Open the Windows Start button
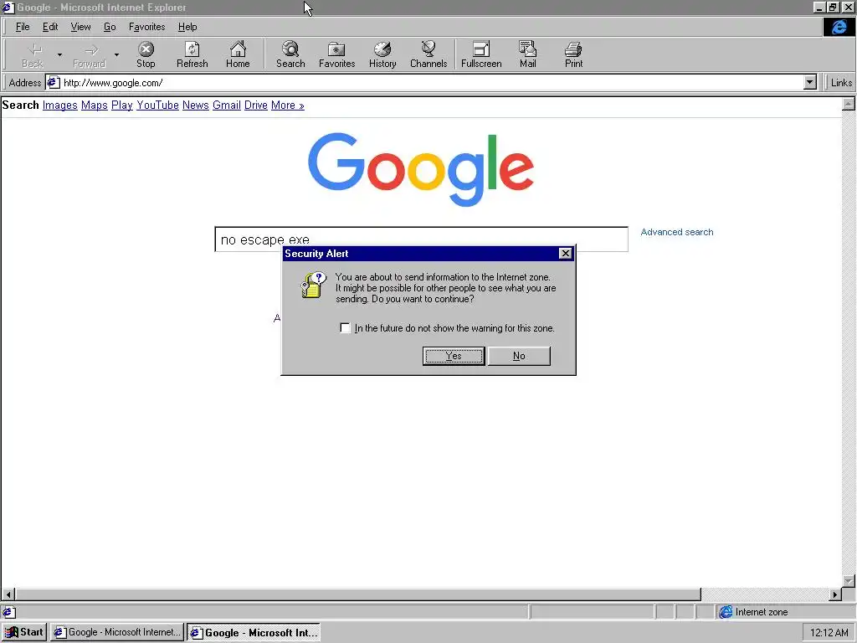857x643 pixels. pyautogui.click(x=24, y=632)
